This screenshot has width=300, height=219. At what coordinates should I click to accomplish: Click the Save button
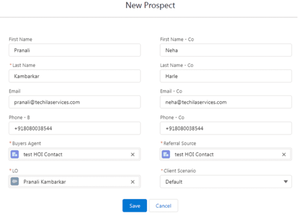click(135, 206)
